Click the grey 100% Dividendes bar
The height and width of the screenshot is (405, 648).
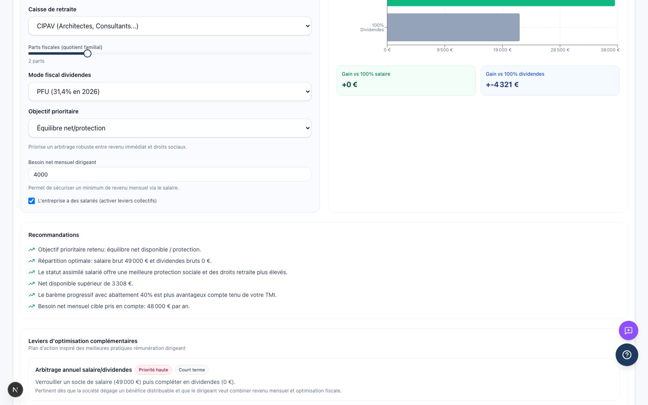[x=453, y=27]
